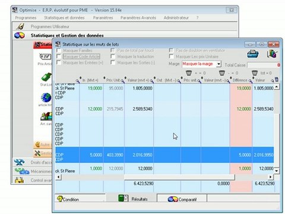Click 2.589,5340 in the Valeur (mvt+) column
This screenshot has width=285, height=214.
tap(142, 109)
